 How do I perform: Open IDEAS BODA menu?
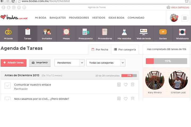[116, 18]
